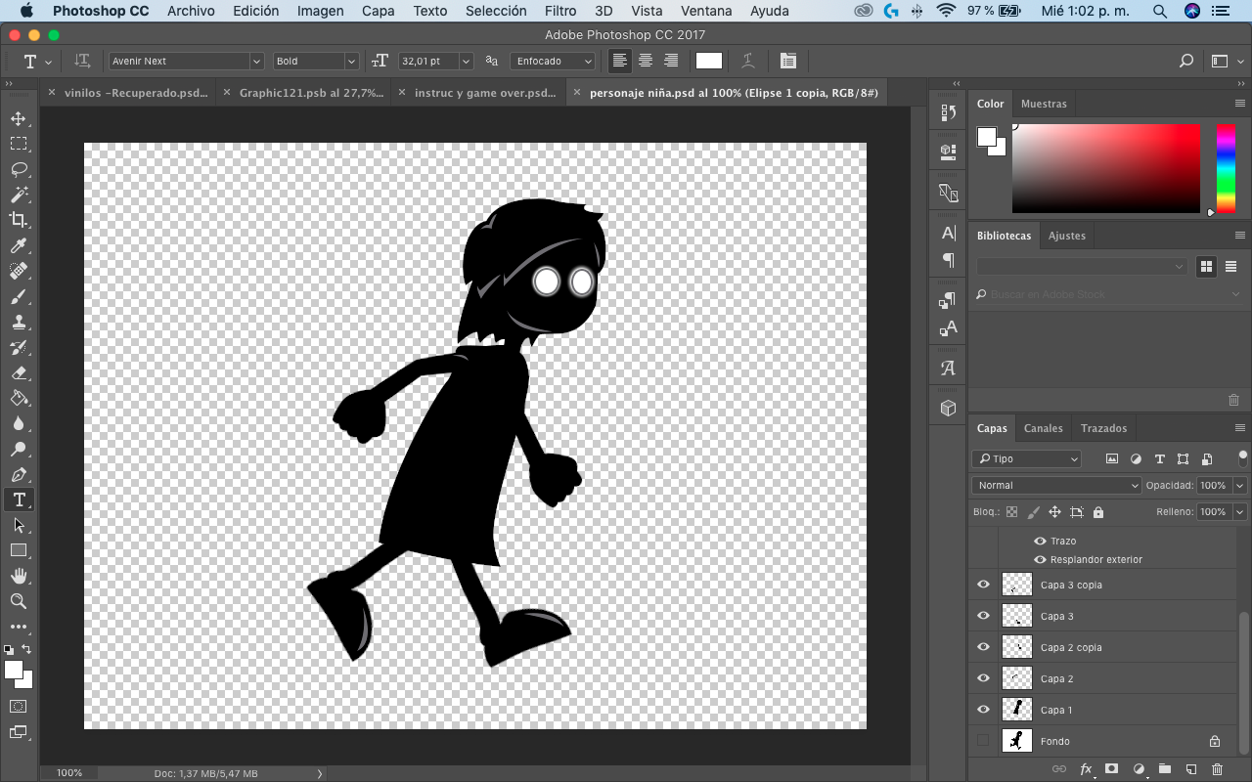1252x782 pixels.
Task: Select the Crop tool
Action: pyautogui.click(x=19, y=220)
